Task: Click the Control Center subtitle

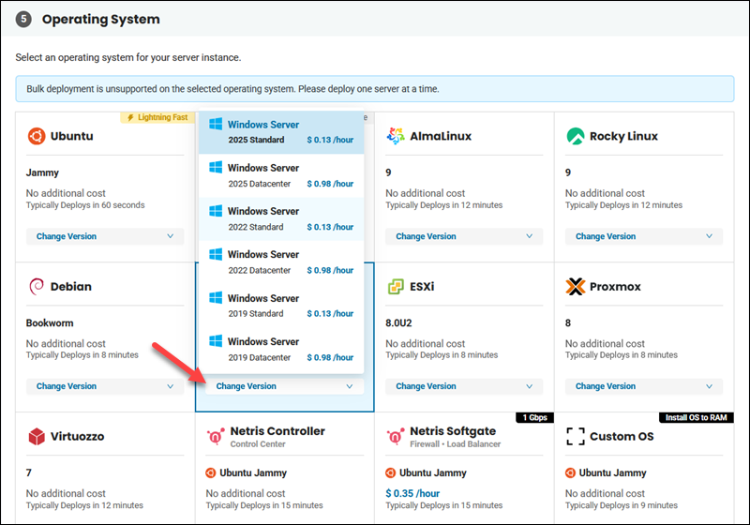Action: (257, 444)
